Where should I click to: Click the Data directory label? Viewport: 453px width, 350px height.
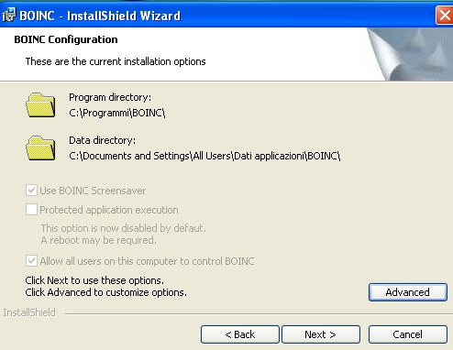click(102, 140)
